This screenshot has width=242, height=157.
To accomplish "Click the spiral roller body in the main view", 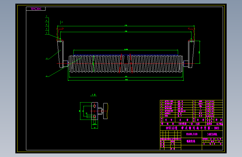I will point(126,64).
